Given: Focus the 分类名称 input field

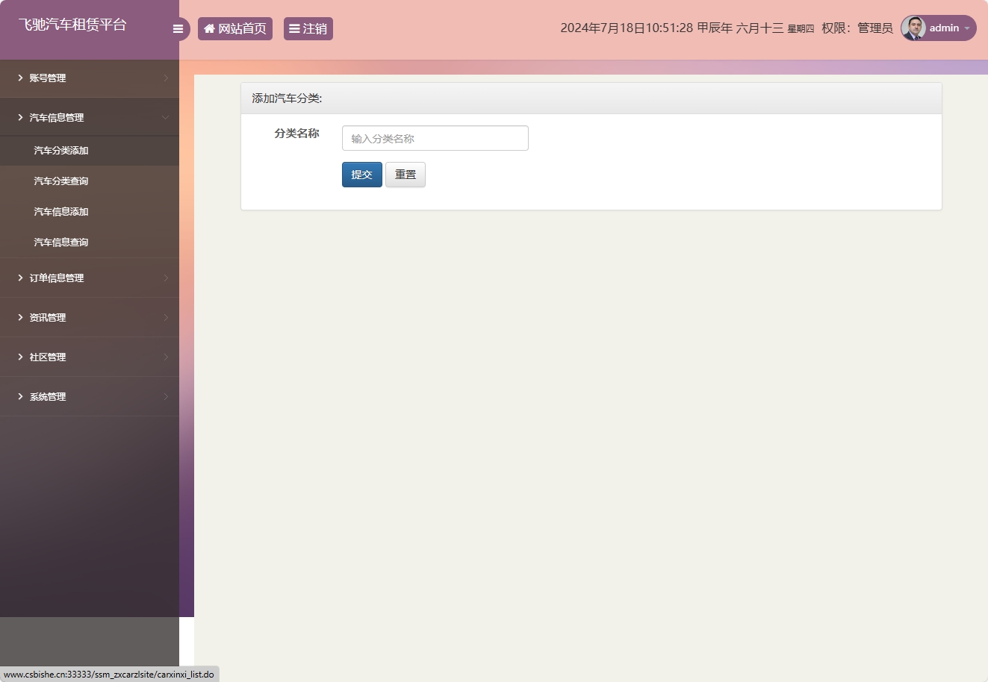Looking at the screenshot, I should (435, 138).
